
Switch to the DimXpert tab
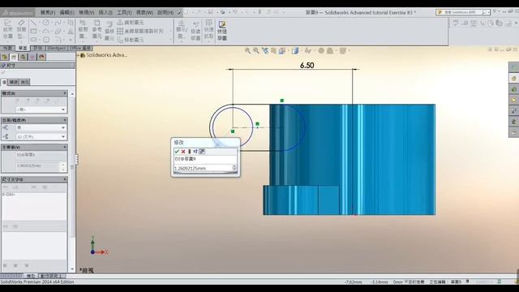click(56, 49)
